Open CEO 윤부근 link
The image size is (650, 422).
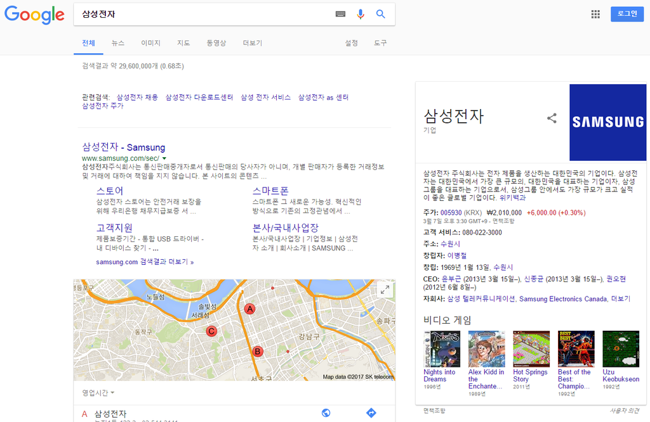coord(451,279)
